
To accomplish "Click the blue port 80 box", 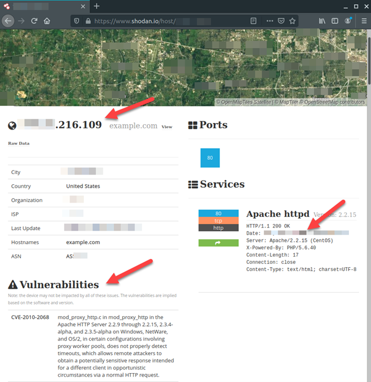I will [210, 158].
